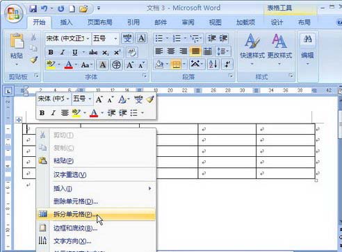The image size is (342, 252).
Task: Clear formatting with the eraser icon
Action: (x=132, y=53)
